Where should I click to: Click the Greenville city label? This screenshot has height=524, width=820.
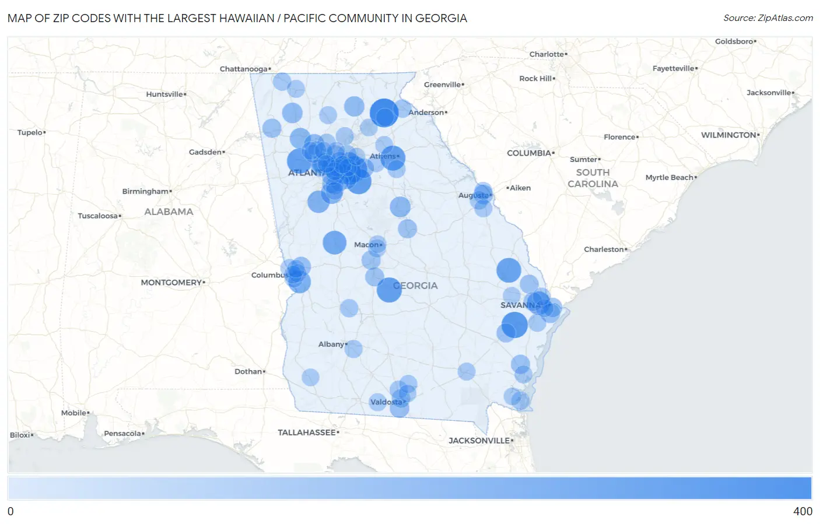[442, 85]
